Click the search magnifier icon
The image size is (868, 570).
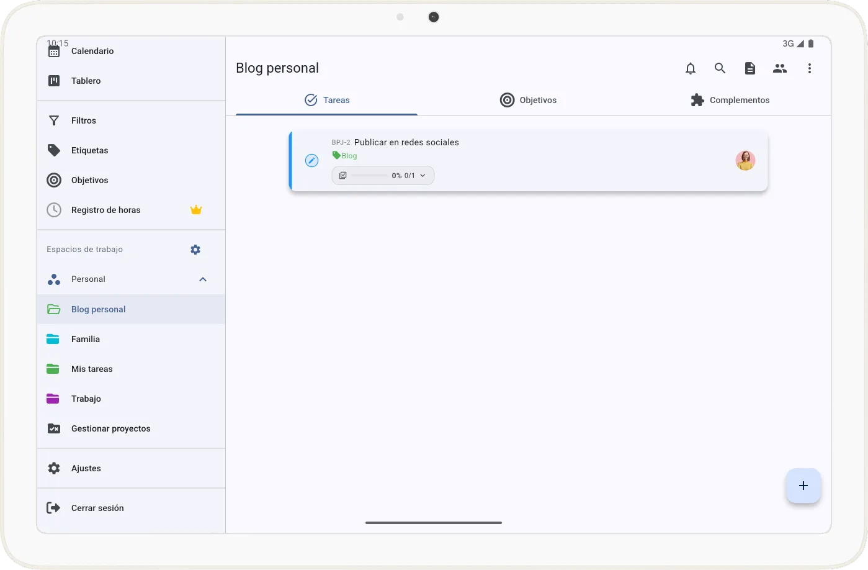click(x=720, y=68)
